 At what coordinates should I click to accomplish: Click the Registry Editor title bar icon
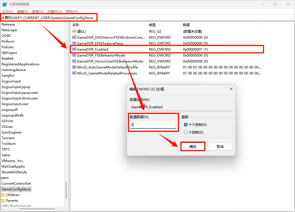pyautogui.click(x=4, y=4)
